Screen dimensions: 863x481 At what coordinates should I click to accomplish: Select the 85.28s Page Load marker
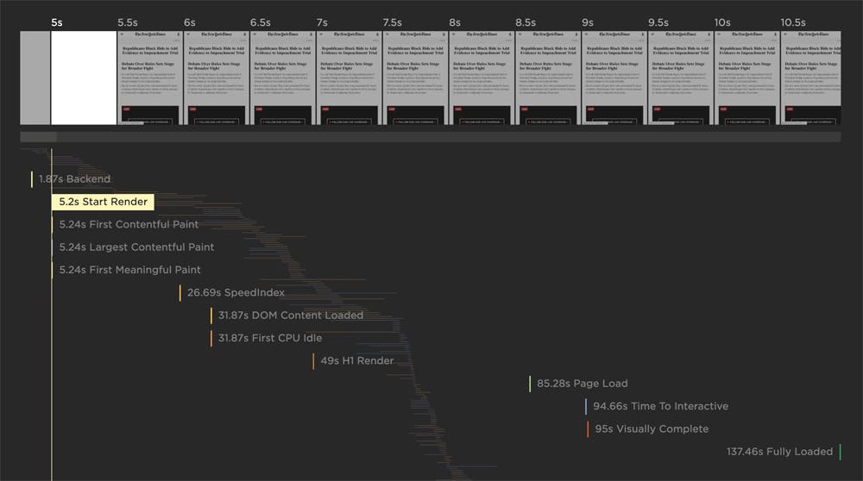582,384
